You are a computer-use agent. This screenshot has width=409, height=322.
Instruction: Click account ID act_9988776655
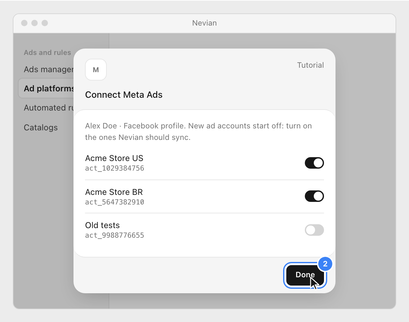click(x=114, y=235)
